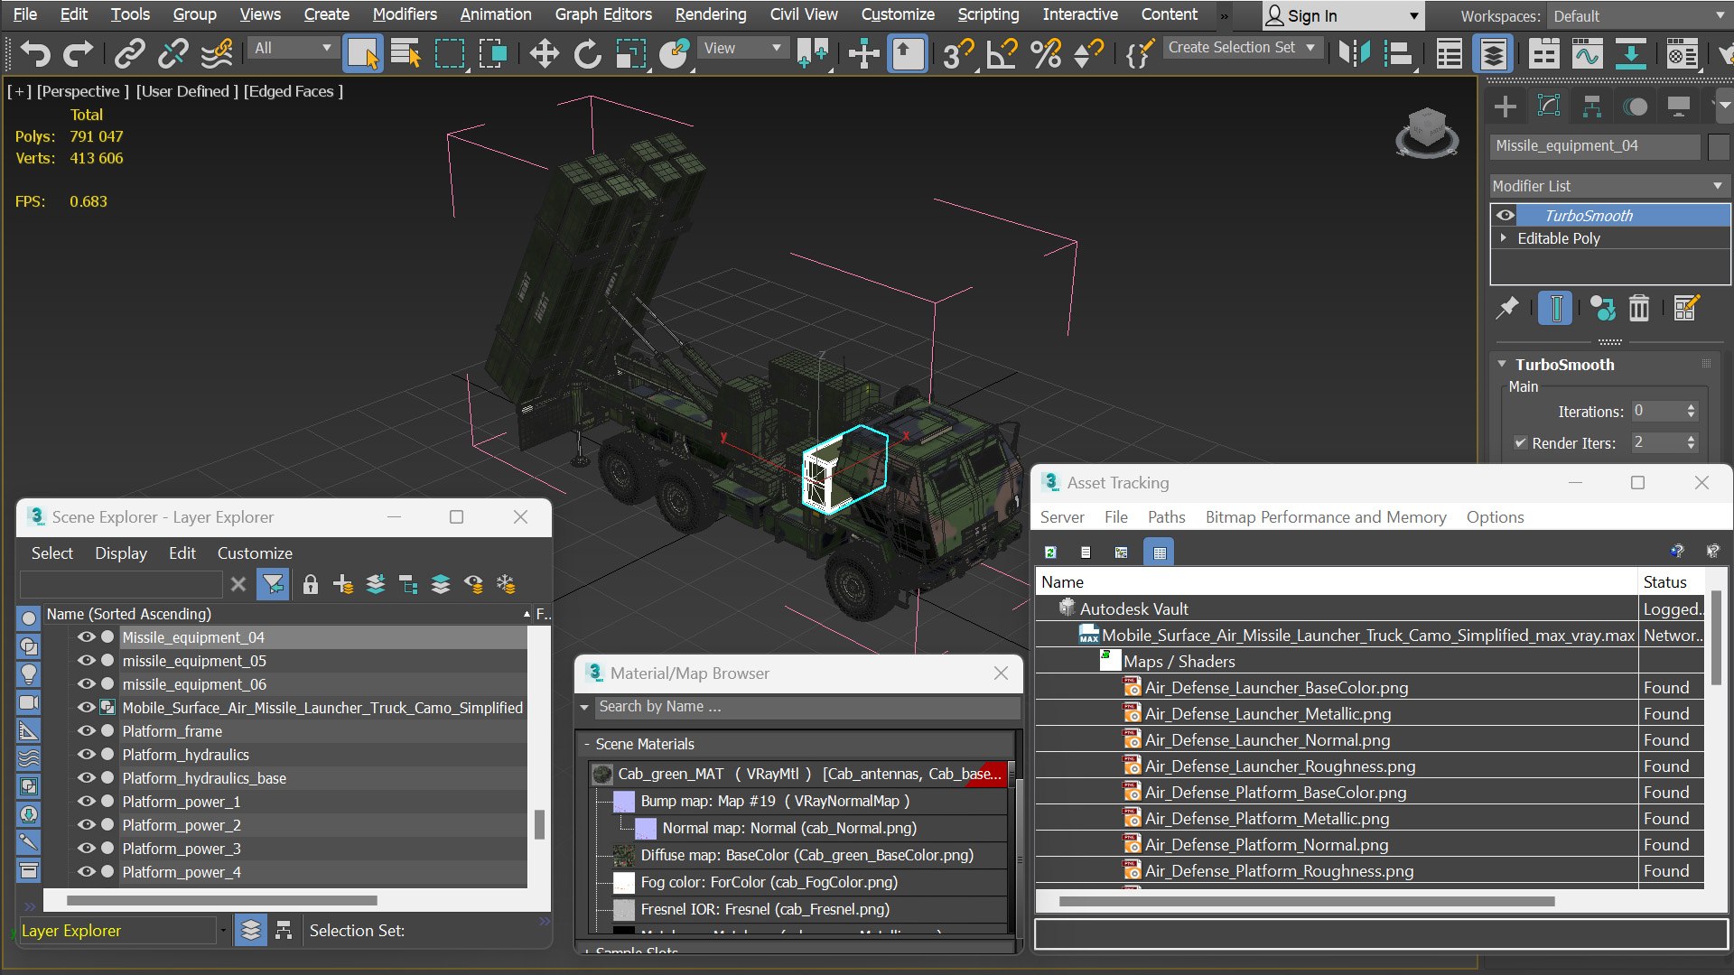Activate Select and Rotate tool
The height and width of the screenshot is (975, 1734).
pyautogui.click(x=587, y=53)
